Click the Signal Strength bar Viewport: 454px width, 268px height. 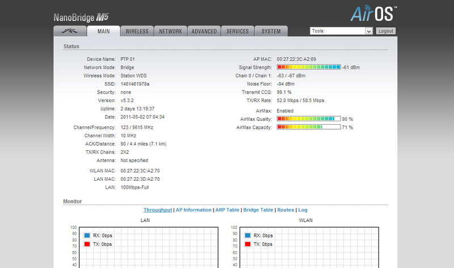pos(309,67)
